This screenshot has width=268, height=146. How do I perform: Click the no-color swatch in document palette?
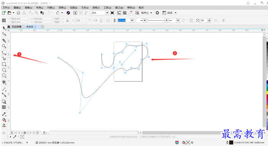(22, 137)
